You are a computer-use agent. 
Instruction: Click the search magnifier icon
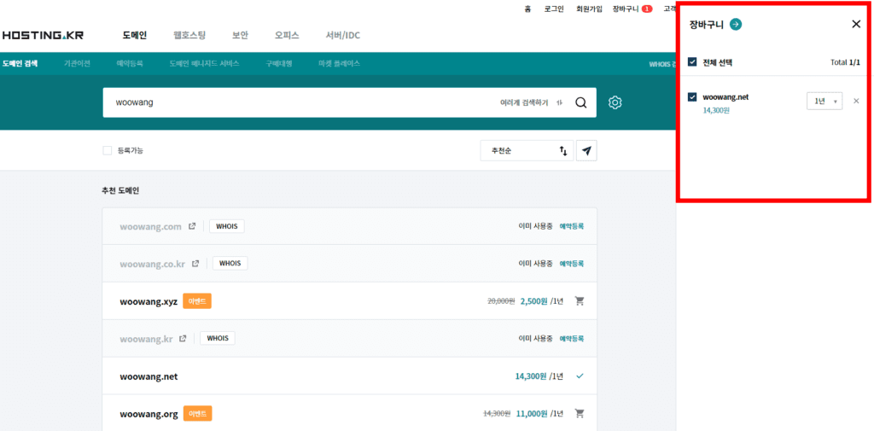coord(580,102)
